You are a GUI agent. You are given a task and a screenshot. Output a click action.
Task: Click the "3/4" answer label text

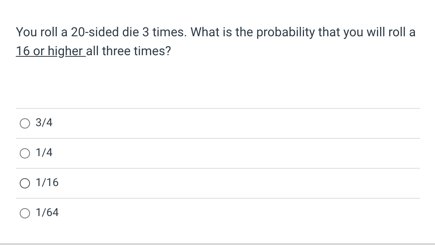point(44,123)
